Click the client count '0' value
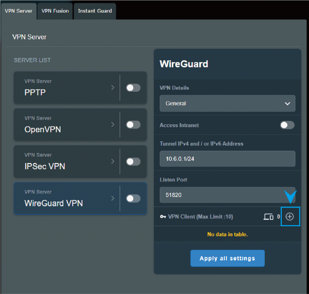The width and height of the screenshot is (309, 294). (x=279, y=217)
